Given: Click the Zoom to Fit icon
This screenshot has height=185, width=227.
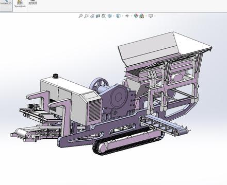Looking at the screenshot, I should pos(80,16).
